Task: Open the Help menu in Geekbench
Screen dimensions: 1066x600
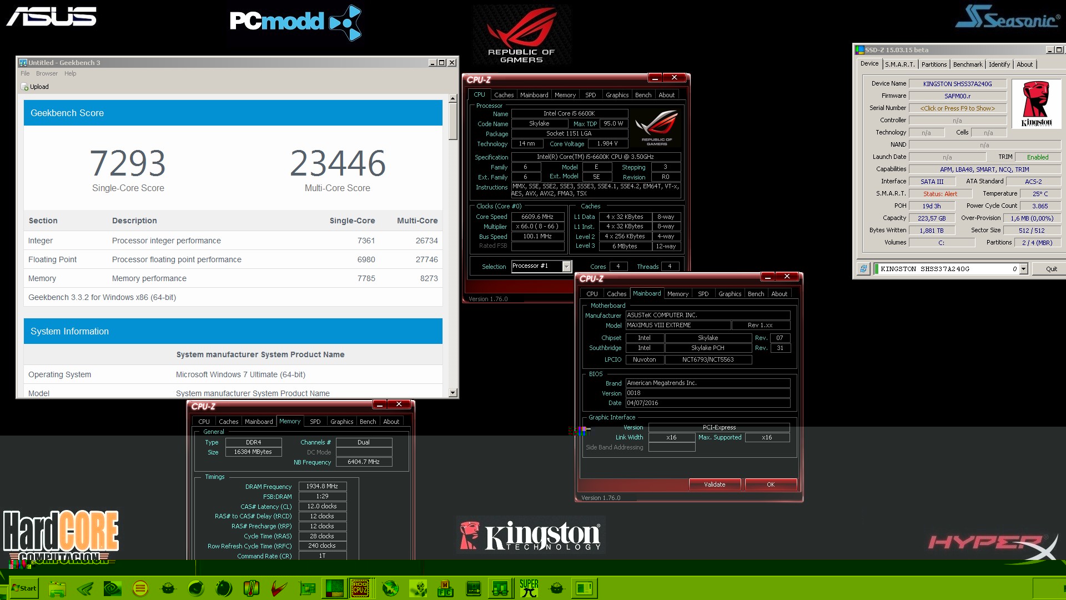Action: pos(70,73)
